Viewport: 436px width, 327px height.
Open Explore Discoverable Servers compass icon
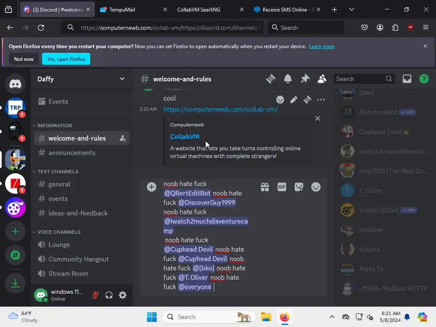15,255
